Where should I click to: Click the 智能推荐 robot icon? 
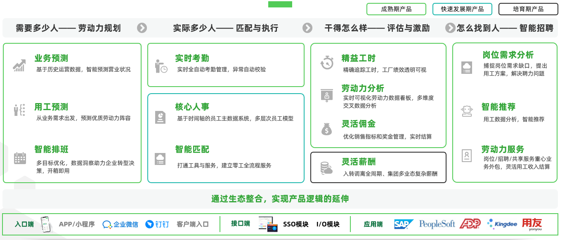click(467, 111)
